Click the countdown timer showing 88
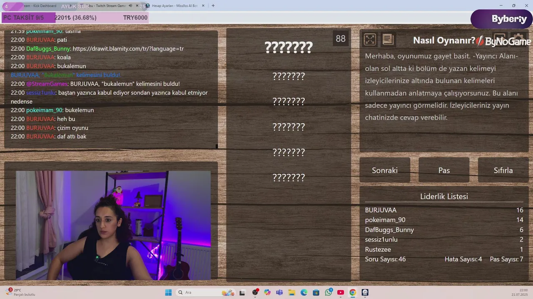The height and width of the screenshot is (299, 533). (x=341, y=39)
